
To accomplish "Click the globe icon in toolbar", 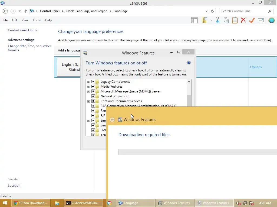I will (x=272, y=20).
